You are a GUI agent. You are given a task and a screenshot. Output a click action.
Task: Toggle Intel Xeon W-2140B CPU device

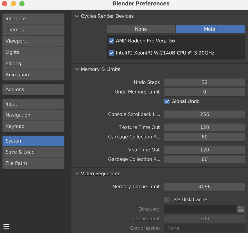[x=111, y=53]
